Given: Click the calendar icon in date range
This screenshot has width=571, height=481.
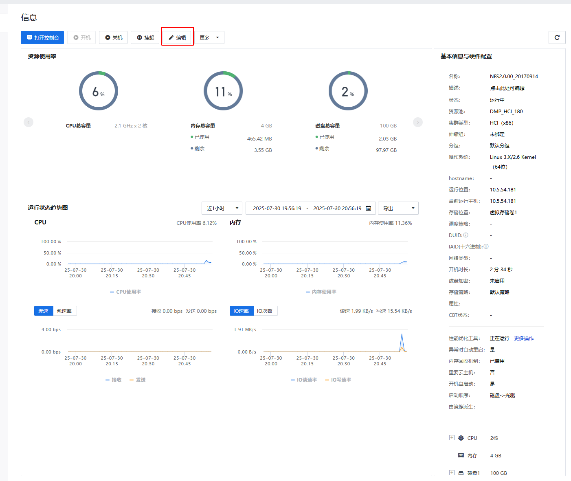Looking at the screenshot, I should point(368,208).
